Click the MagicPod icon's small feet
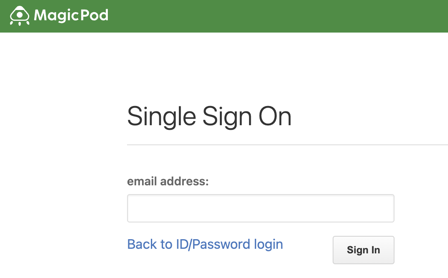The image size is (448, 278). tap(19, 23)
